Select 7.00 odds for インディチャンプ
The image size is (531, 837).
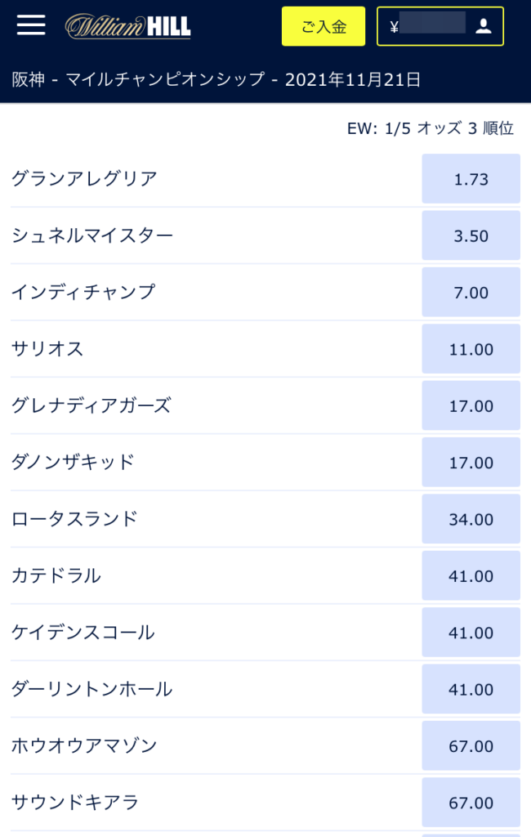[x=471, y=292]
